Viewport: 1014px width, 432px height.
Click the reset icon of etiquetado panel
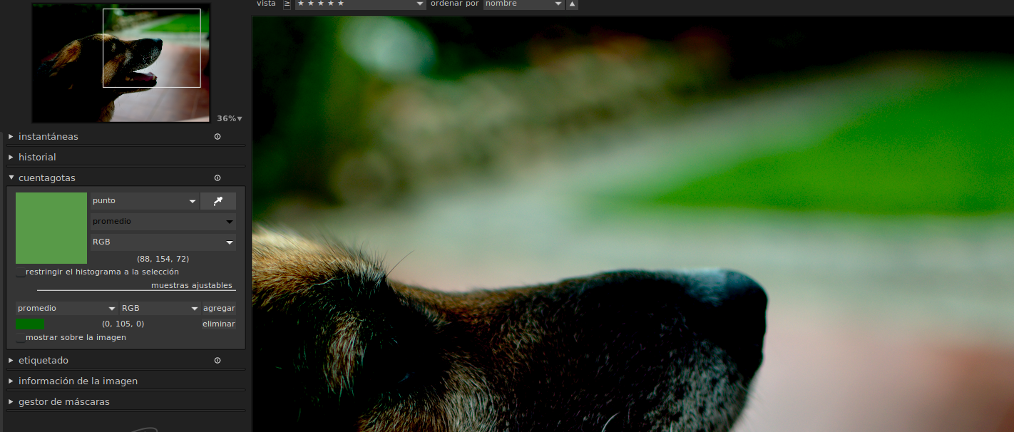pyautogui.click(x=217, y=360)
